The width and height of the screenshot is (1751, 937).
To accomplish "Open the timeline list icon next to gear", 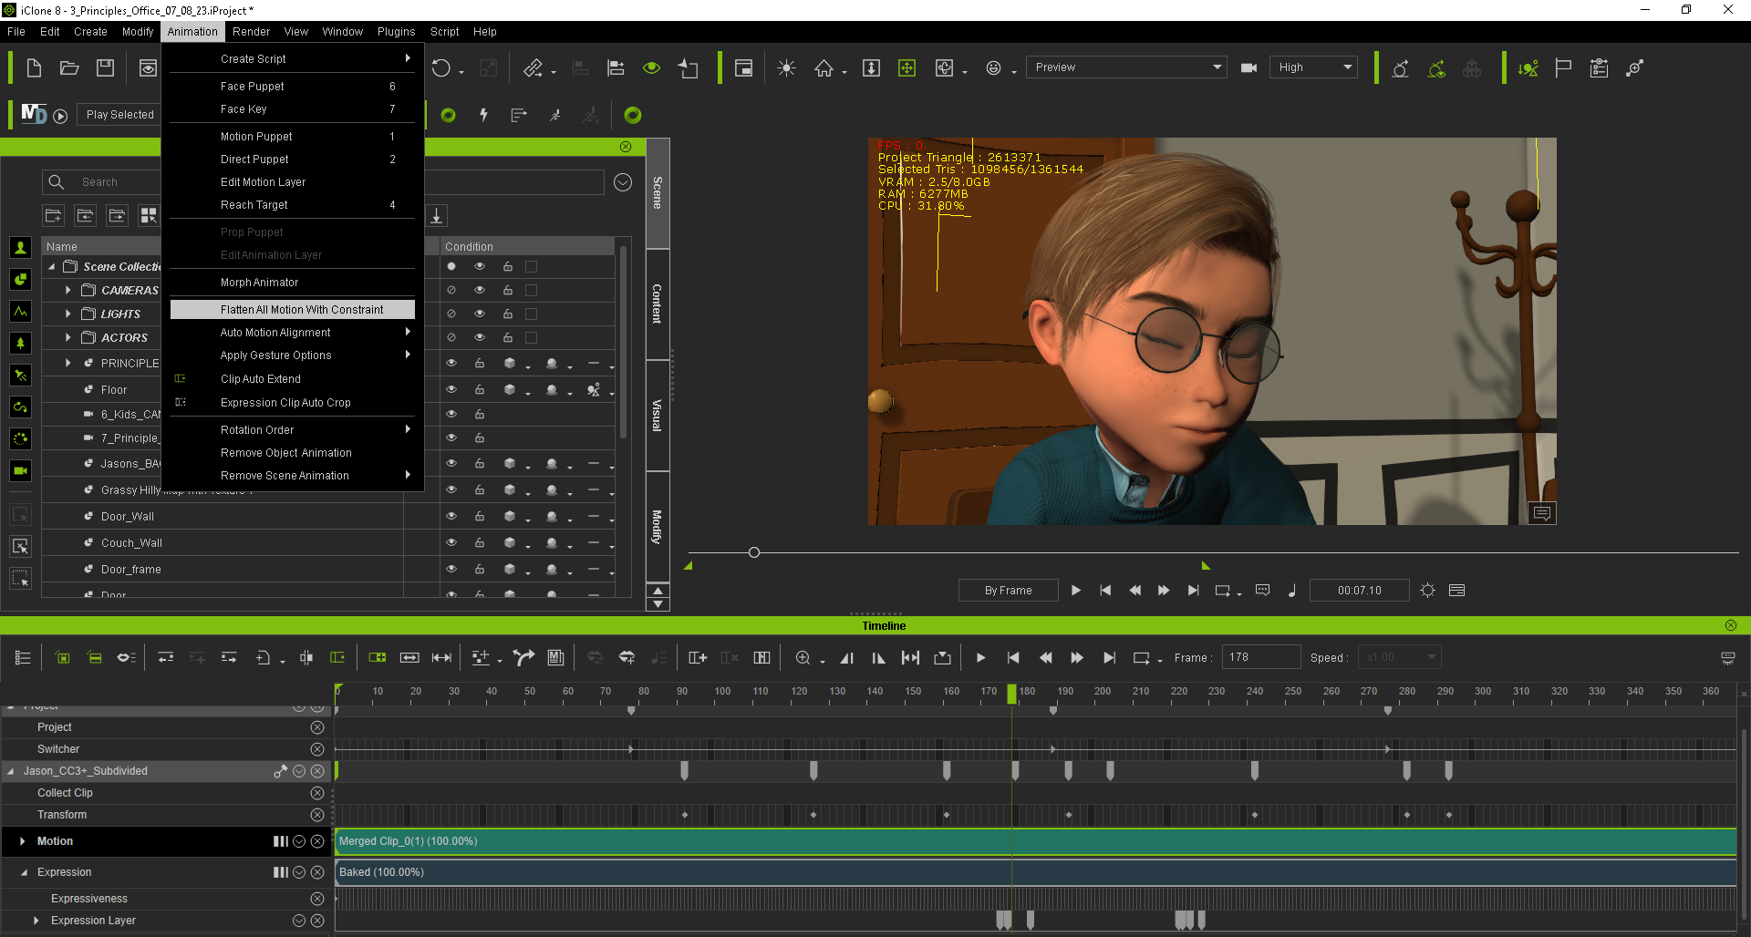I will [x=1457, y=591].
